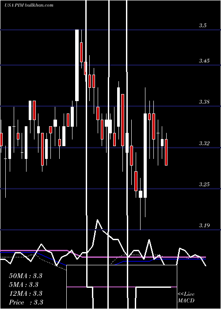Click the 3.19 price axis label
The height and width of the screenshot is (309, 221).
click(x=204, y=226)
